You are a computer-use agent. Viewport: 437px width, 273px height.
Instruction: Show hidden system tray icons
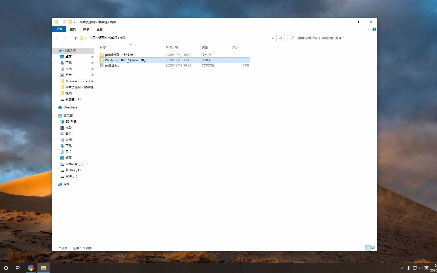(x=402, y=268)
